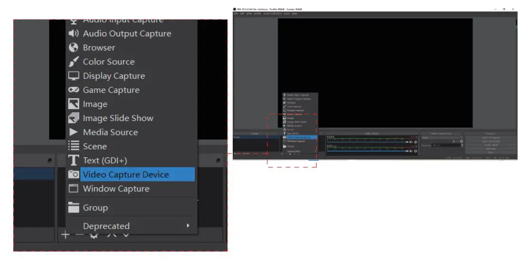Open first mixer channel gear settings
The image size is (528, 261).
[x=415, y=142]
